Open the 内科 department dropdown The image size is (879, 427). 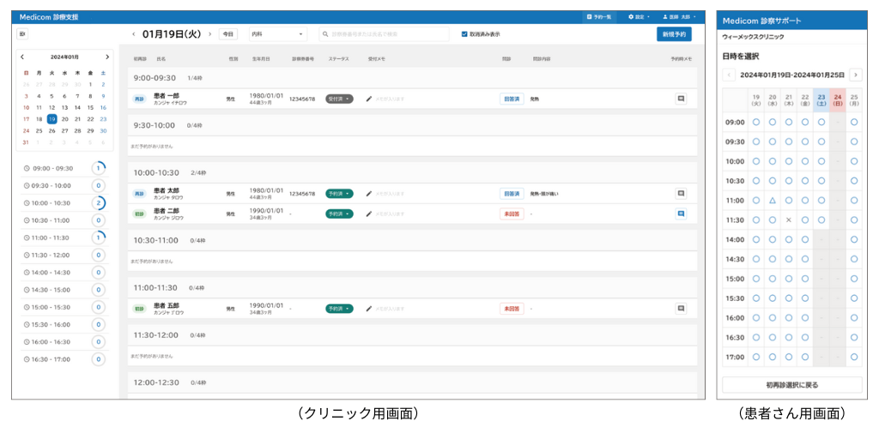click(x=278, y=34)
